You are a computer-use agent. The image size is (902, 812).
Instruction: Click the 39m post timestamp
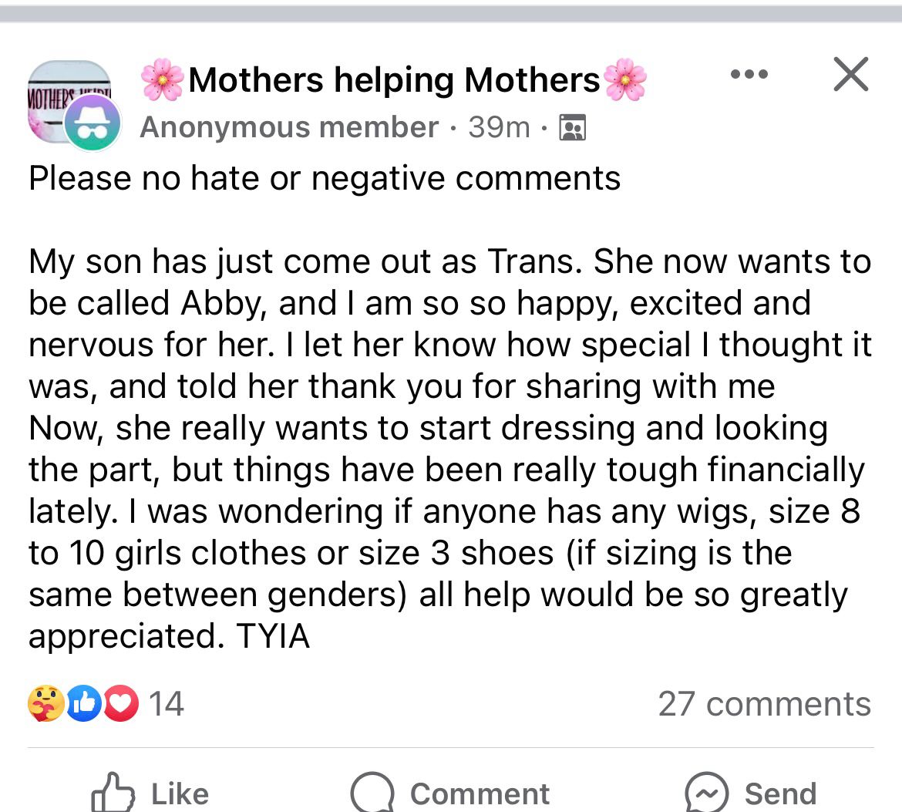[x=499, y=127]
